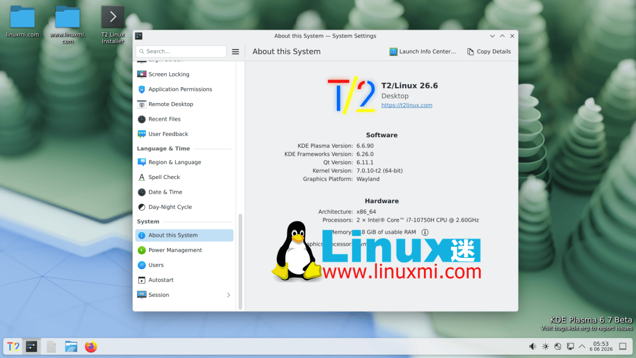The width and height of the screenshot is (636, 358).
Task: Expand the hidden system tray icons arrow
Action: coord(582,347)
